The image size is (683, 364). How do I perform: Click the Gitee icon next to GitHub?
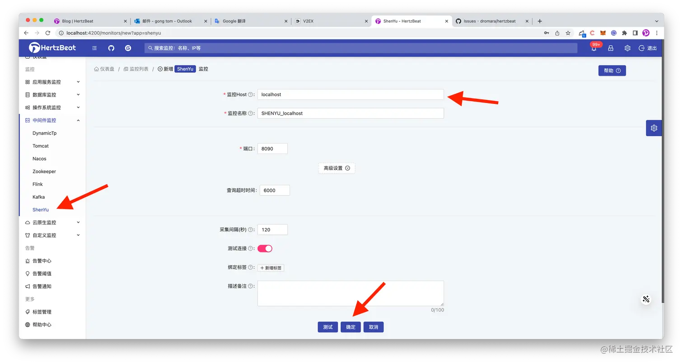point(128,48)
